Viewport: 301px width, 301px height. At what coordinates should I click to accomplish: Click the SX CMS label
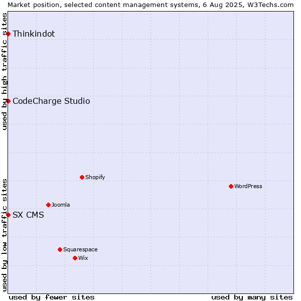[x=28, y=215]
